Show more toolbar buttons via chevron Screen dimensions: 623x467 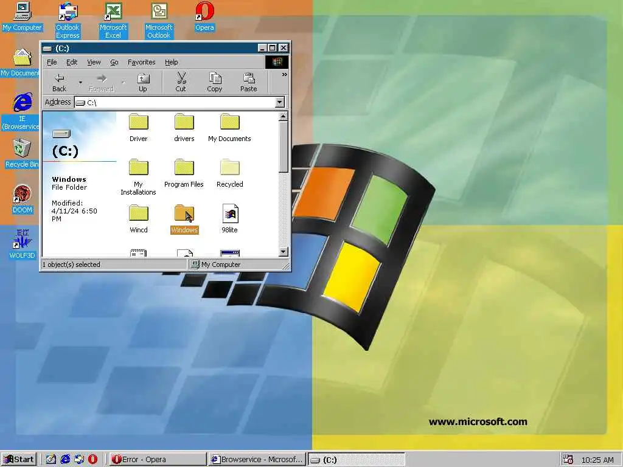pyautogui.click(x=284, y=75)
